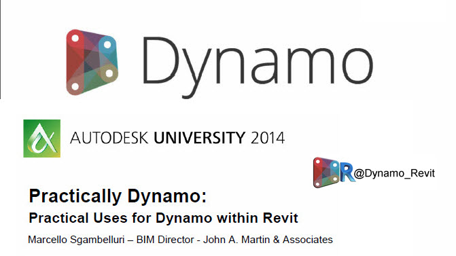Click the bold UNIVERSITY word

[200, 138]
